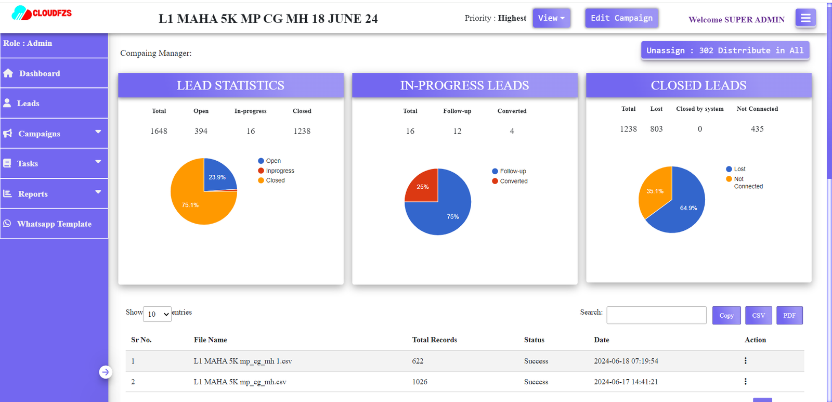
Task: Click the Whatsapp icon in sidebar
Action: (7, 224)
